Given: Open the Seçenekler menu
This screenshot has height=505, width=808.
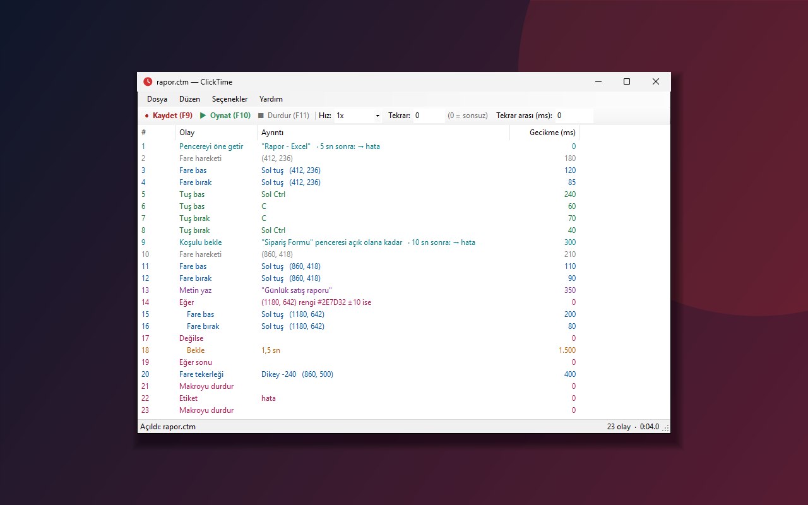Looking at the screenshot, I should pyautogui.click(x=230, y=99).
